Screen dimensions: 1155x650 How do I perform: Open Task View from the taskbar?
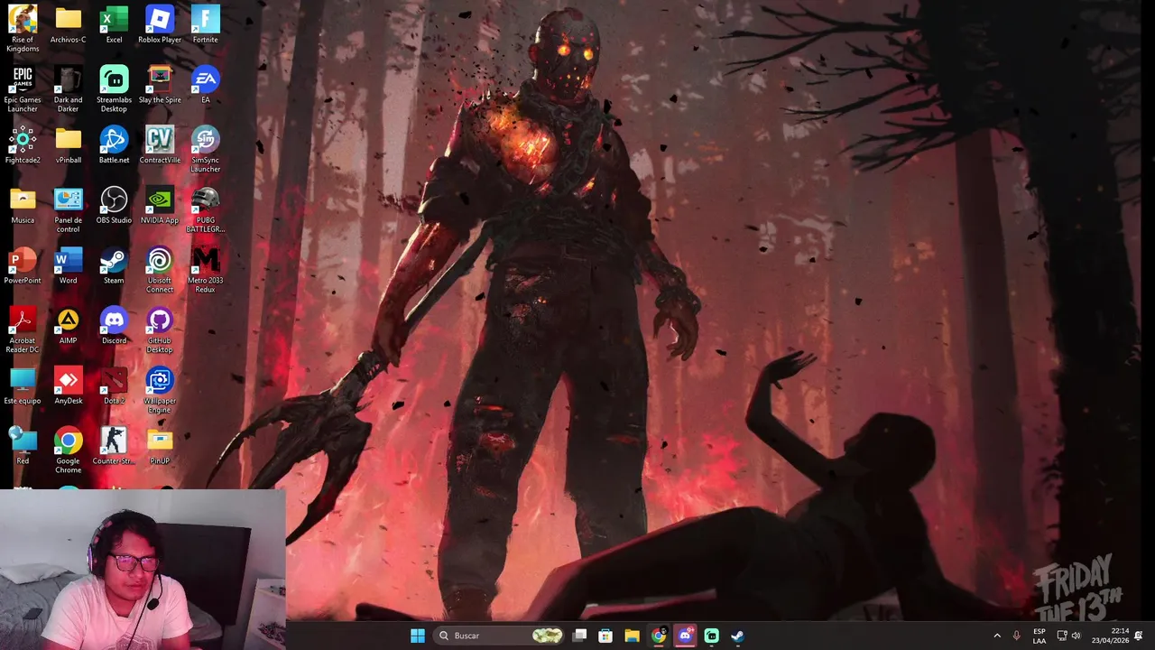pyautogui.click(x=580, y=636)
